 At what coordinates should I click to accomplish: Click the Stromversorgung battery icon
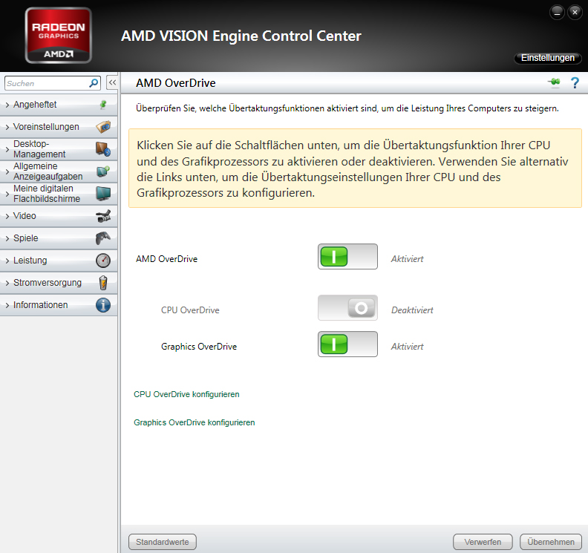point(103,283)
